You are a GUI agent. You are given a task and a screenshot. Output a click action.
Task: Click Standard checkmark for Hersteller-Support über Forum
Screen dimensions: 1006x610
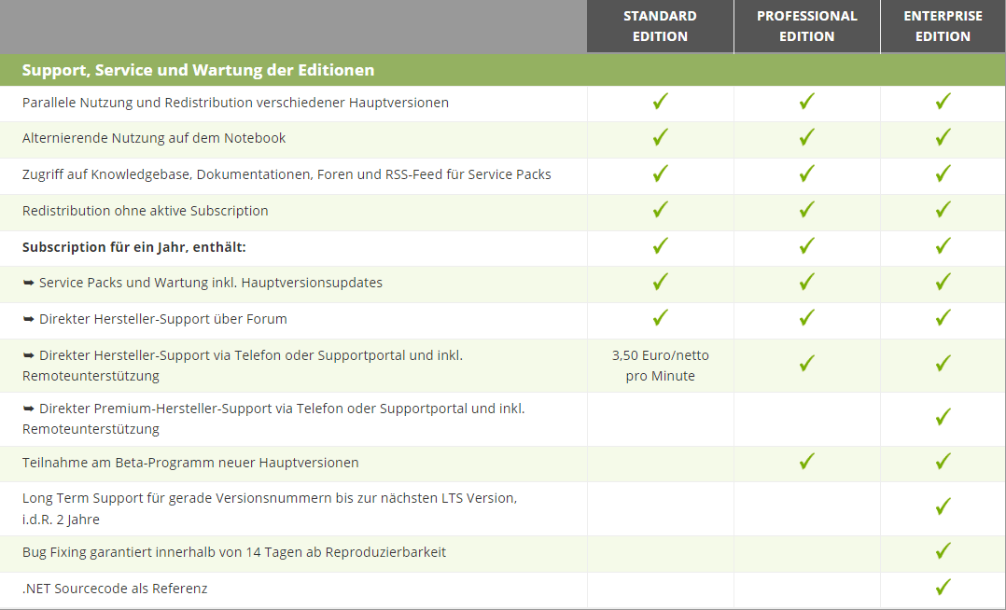pos(660,318)
